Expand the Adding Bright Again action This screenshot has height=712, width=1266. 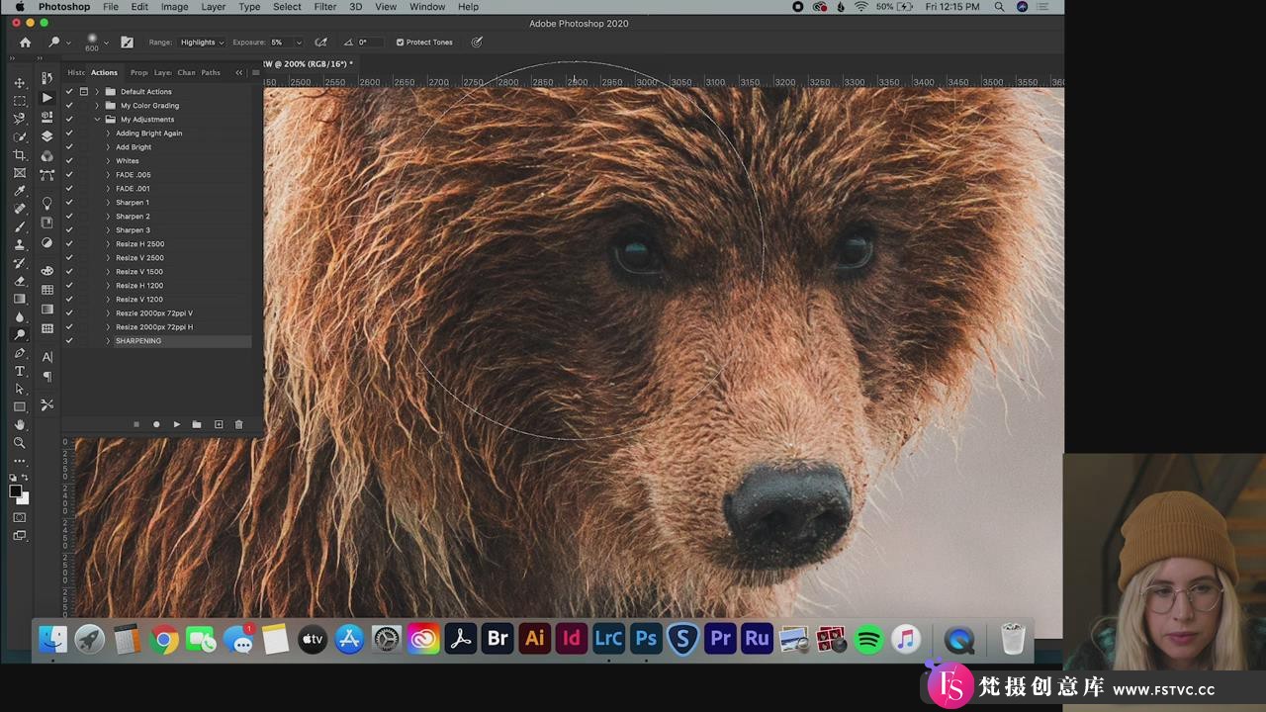tap(108, 133)
